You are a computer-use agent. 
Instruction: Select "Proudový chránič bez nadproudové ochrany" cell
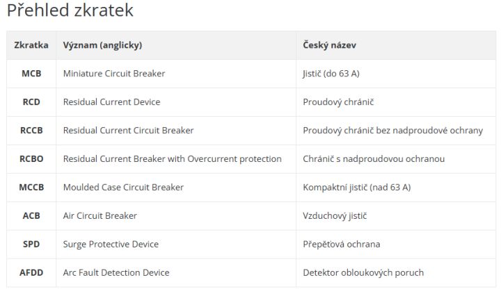click(x=392, y=130)
